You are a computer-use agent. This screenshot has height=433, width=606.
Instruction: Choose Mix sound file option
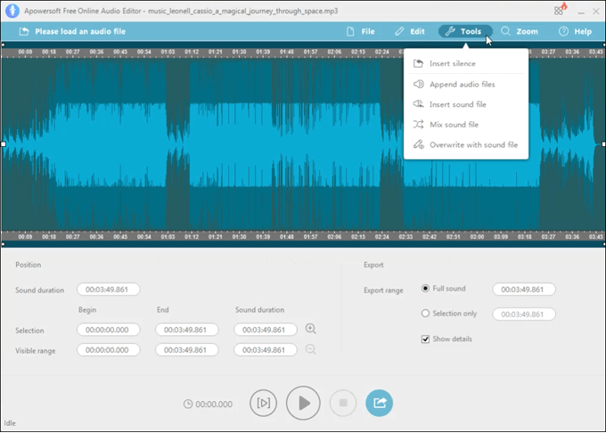coord(466,125)
